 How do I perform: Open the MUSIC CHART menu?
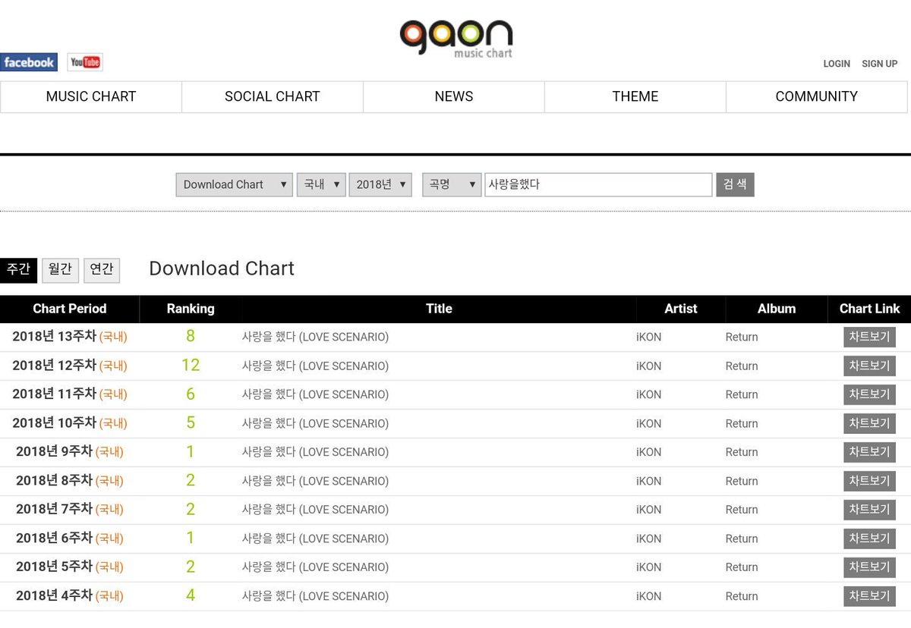coord(91,97)
